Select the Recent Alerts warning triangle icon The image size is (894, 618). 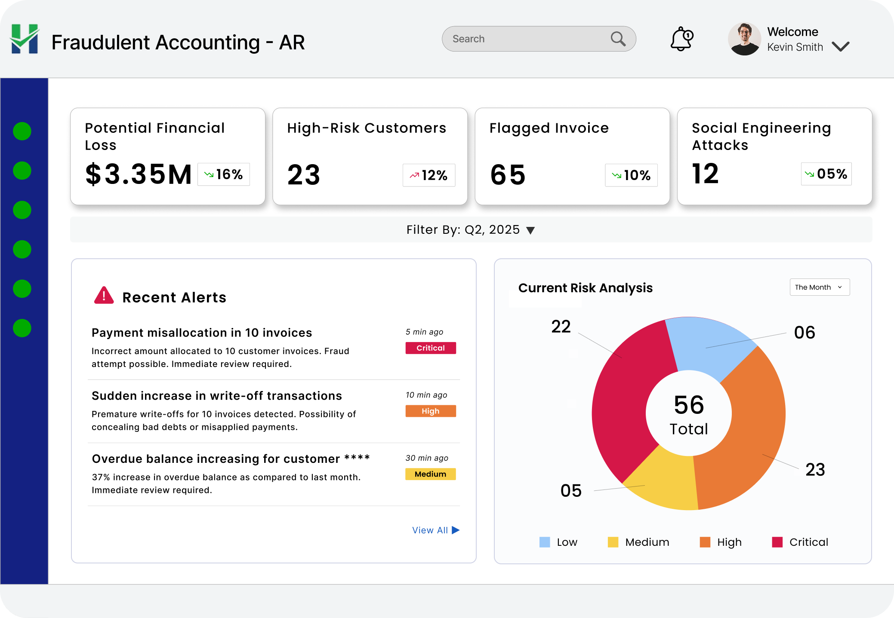coord(103,296)
